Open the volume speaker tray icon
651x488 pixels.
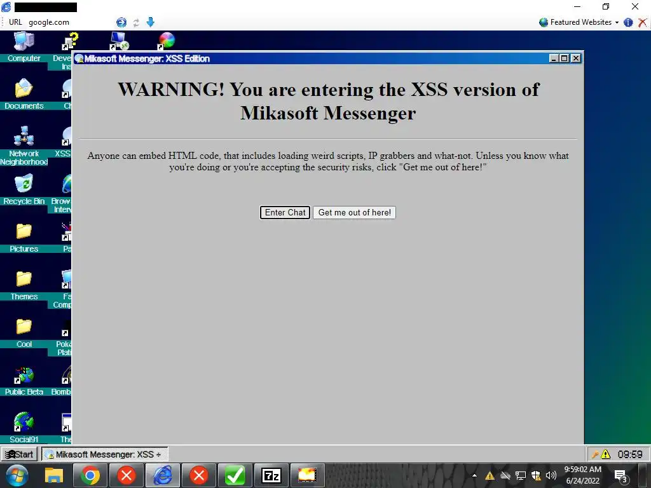coord(551,475)
